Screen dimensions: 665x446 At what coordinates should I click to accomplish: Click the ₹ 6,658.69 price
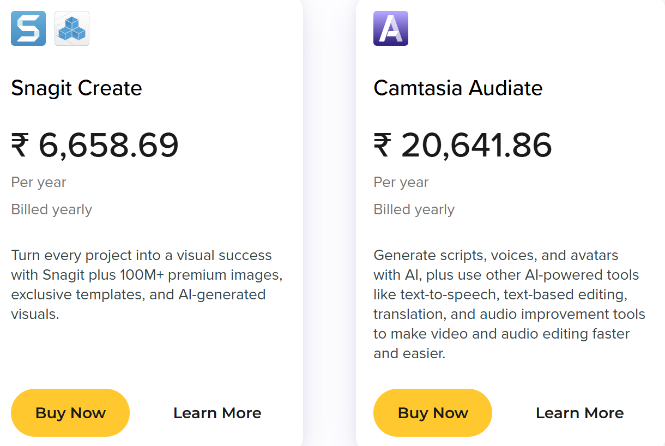95,146
